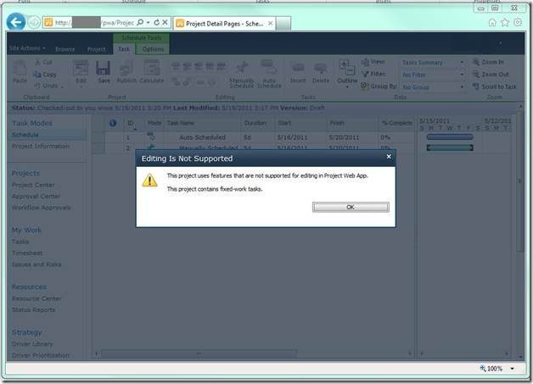Click the Zoom Out ribbon command
This screenshot has height=384, width=533.
point(491,75)
